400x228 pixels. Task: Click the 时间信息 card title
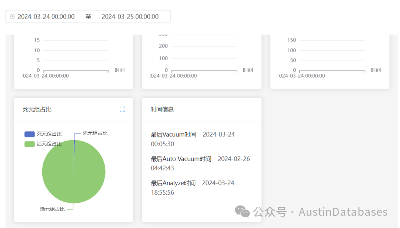point(162,109)
